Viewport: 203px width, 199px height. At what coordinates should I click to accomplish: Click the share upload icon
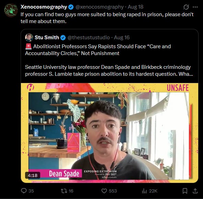(x=195, y=191)
